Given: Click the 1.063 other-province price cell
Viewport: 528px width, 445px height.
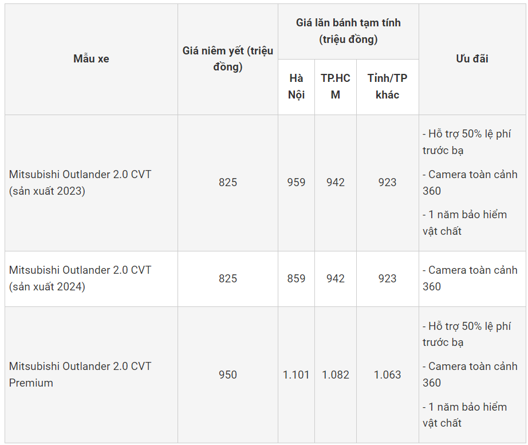Looking at the screenshot, I should (x=387, y=375).
